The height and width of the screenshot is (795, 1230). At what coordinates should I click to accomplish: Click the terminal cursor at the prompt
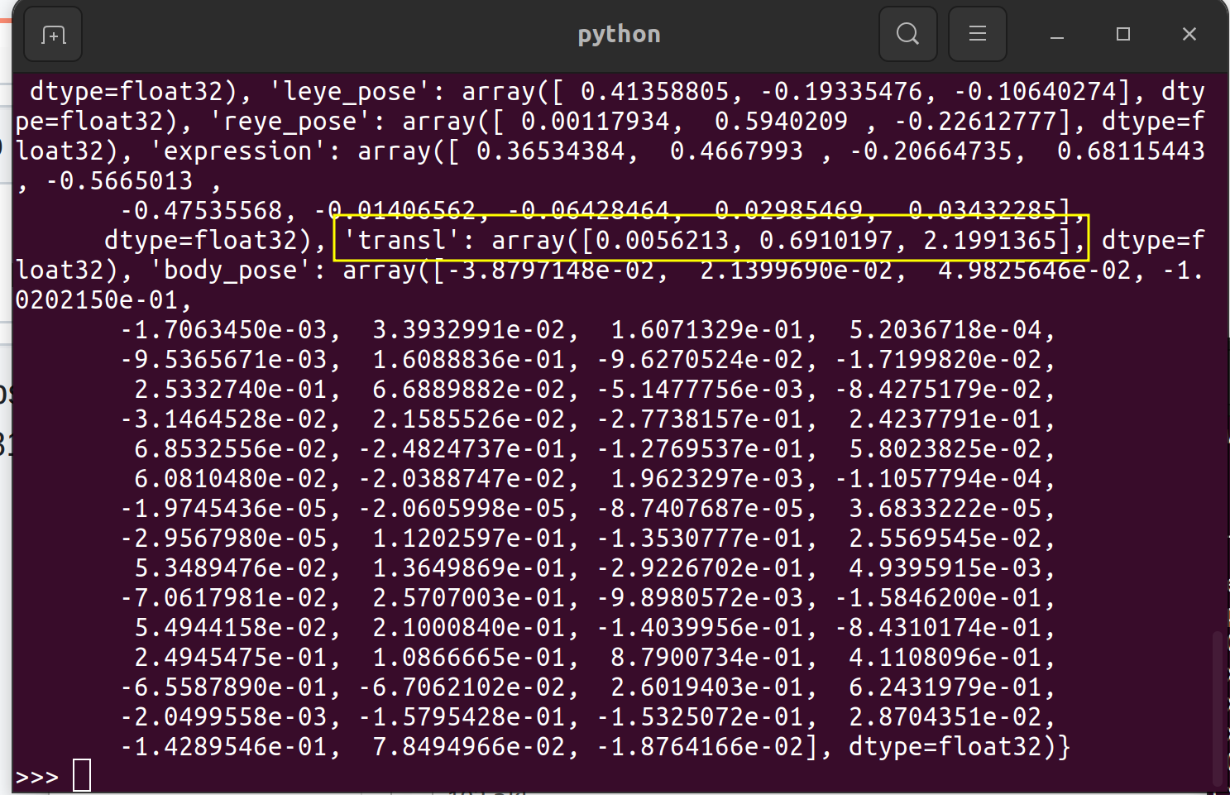(82, 775)
